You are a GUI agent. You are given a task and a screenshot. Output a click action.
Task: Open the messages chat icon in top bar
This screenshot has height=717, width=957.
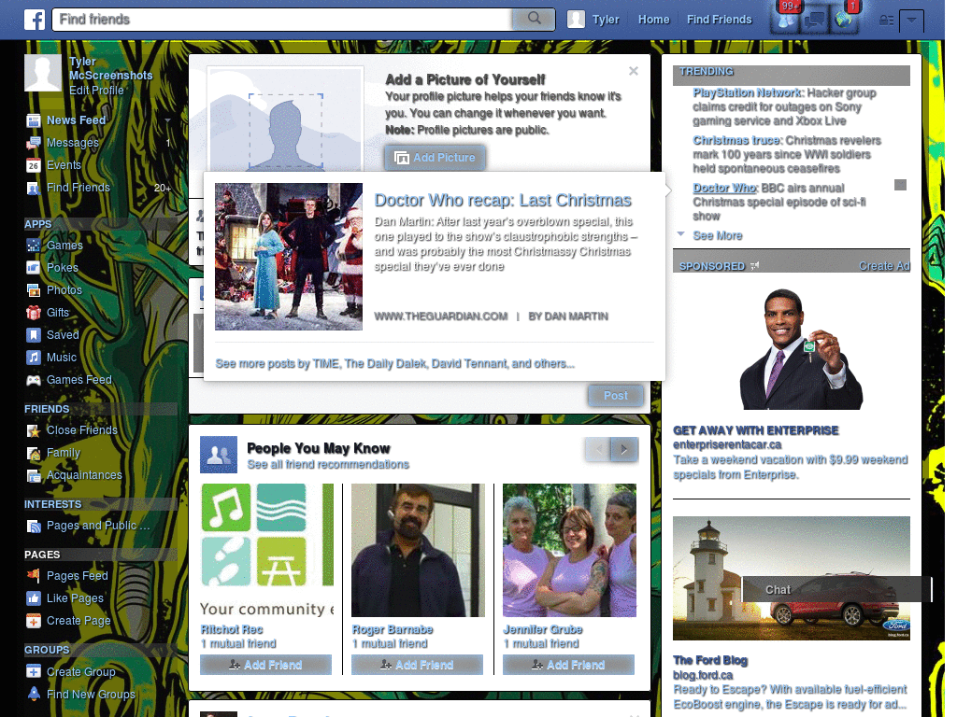(x=814, y=21)
